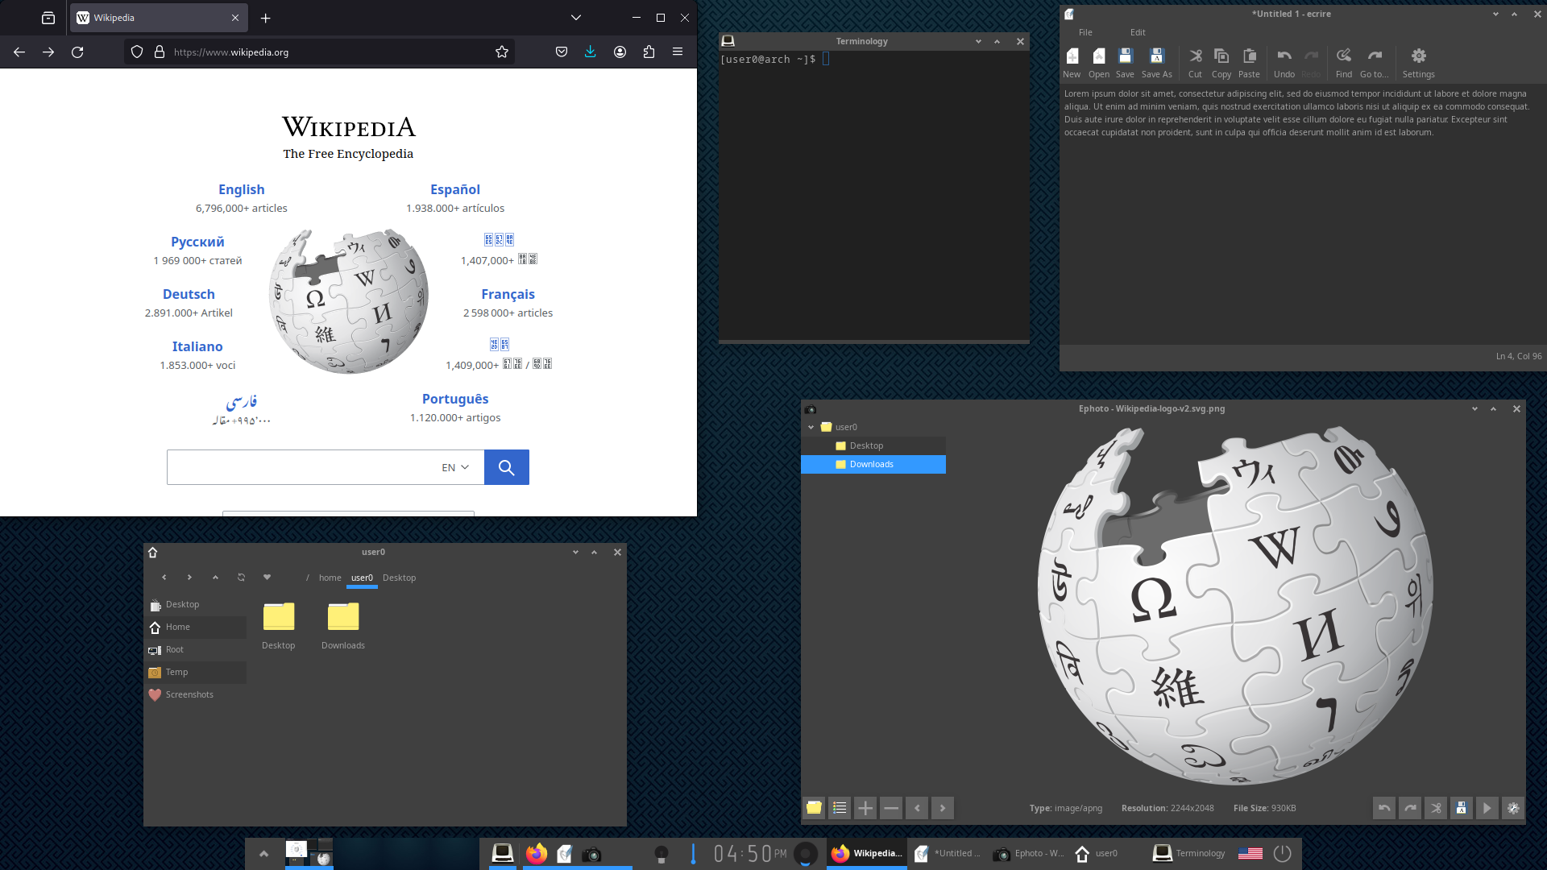Collapse the user0 tree in Ephoto
This screenshot has height=870, width=1547.
coord(811,427)
